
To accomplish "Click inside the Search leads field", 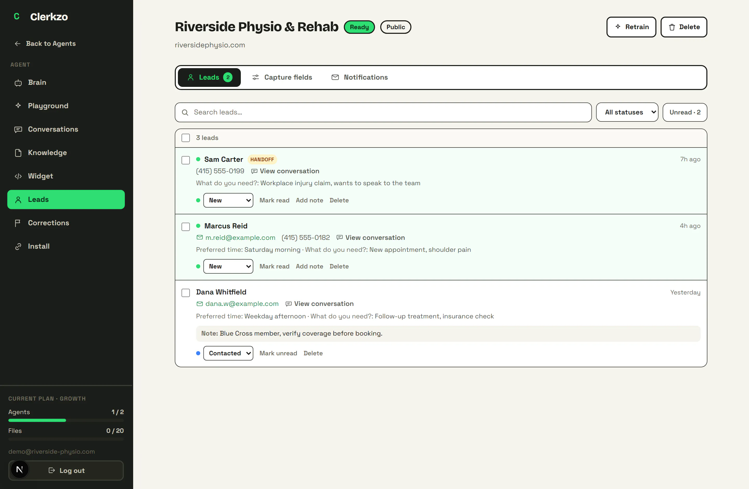I will [383, 112].
